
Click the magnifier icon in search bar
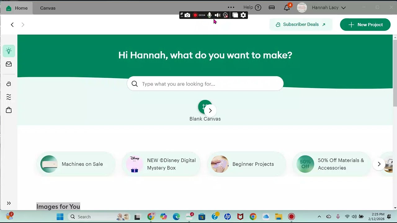[135, 84]
